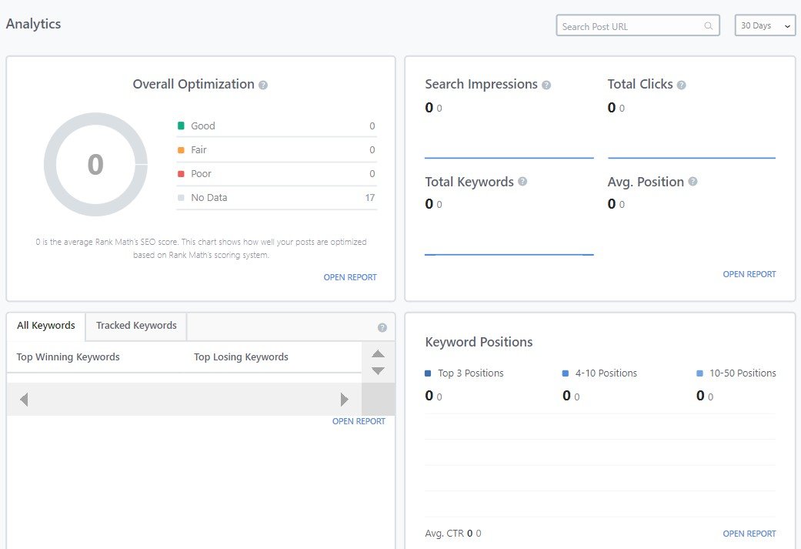Focus the Search Post URL field

[631, 26]
